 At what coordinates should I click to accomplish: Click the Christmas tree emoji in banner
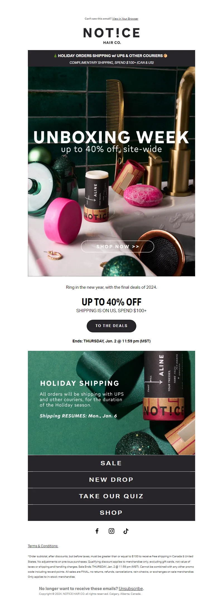[x=55, y=56]
